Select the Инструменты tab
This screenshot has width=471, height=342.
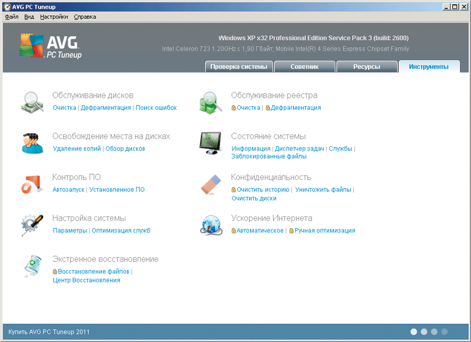point(429,67)
